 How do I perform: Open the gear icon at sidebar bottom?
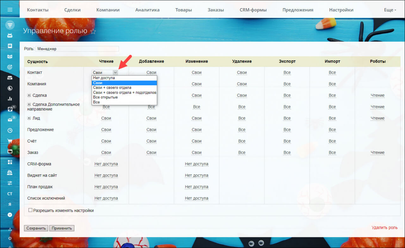click(x=10, y=238)
